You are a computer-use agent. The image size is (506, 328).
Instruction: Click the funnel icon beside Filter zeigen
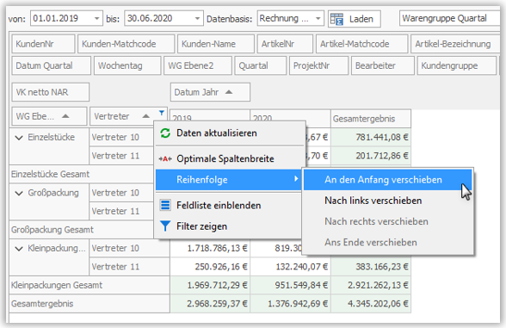tap(165, 226)
